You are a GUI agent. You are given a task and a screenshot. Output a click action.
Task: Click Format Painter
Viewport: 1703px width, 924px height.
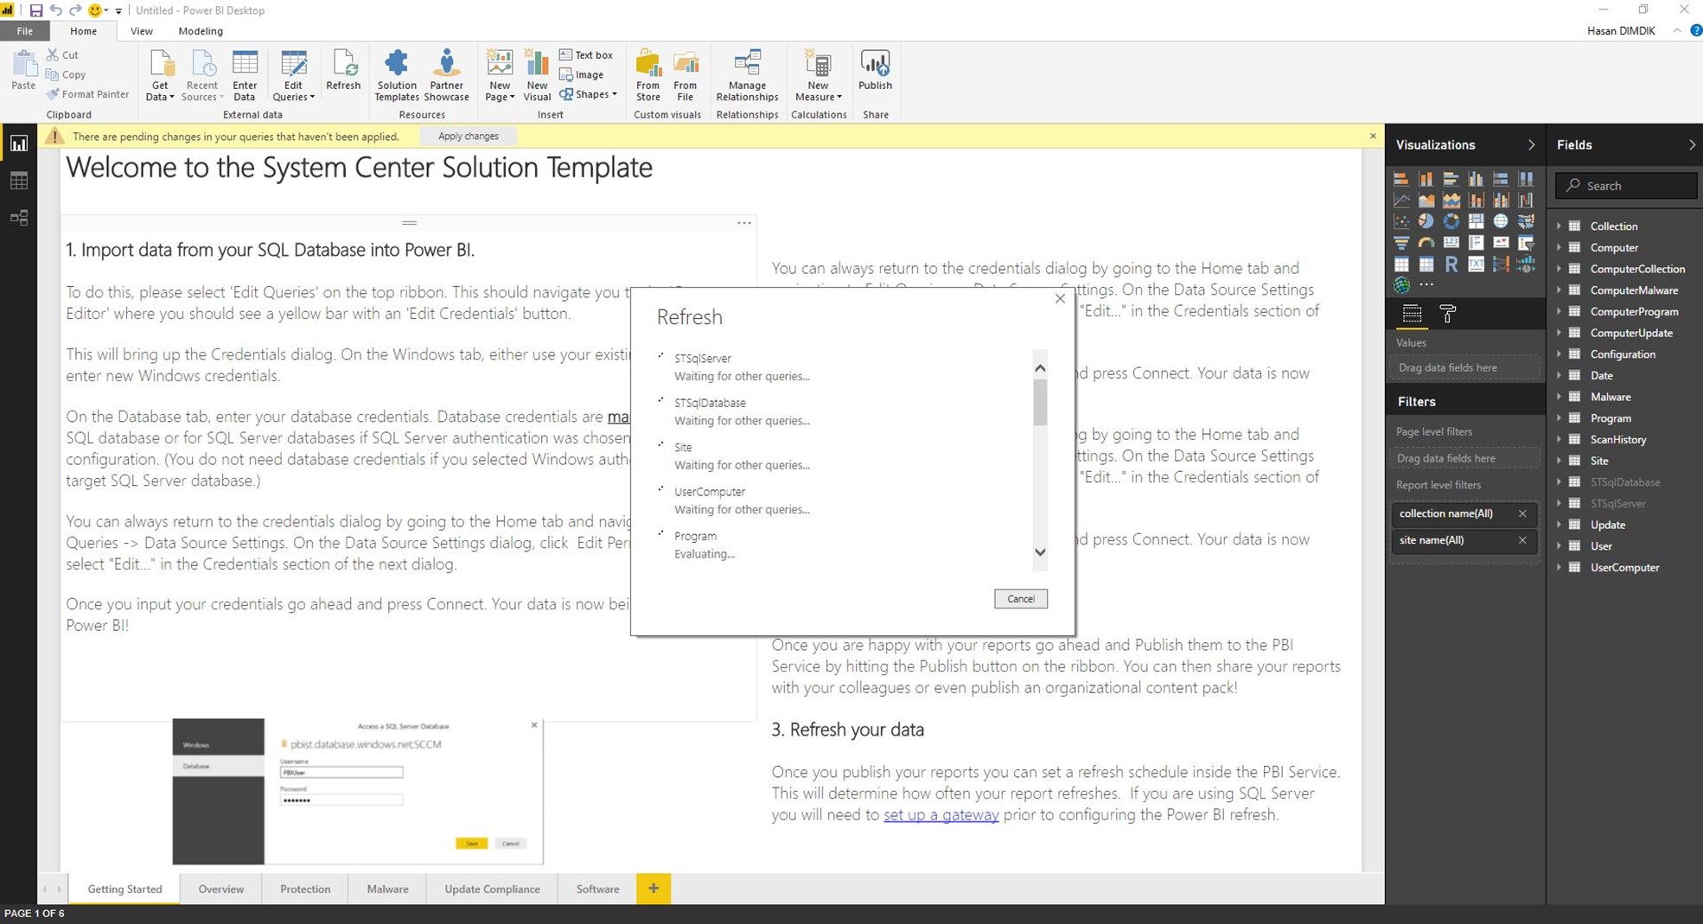coord(87,94)
